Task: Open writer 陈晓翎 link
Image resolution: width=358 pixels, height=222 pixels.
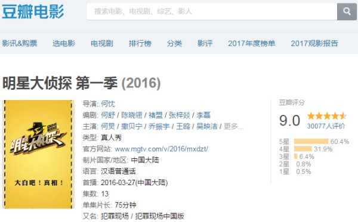Action: pos(131,115)
